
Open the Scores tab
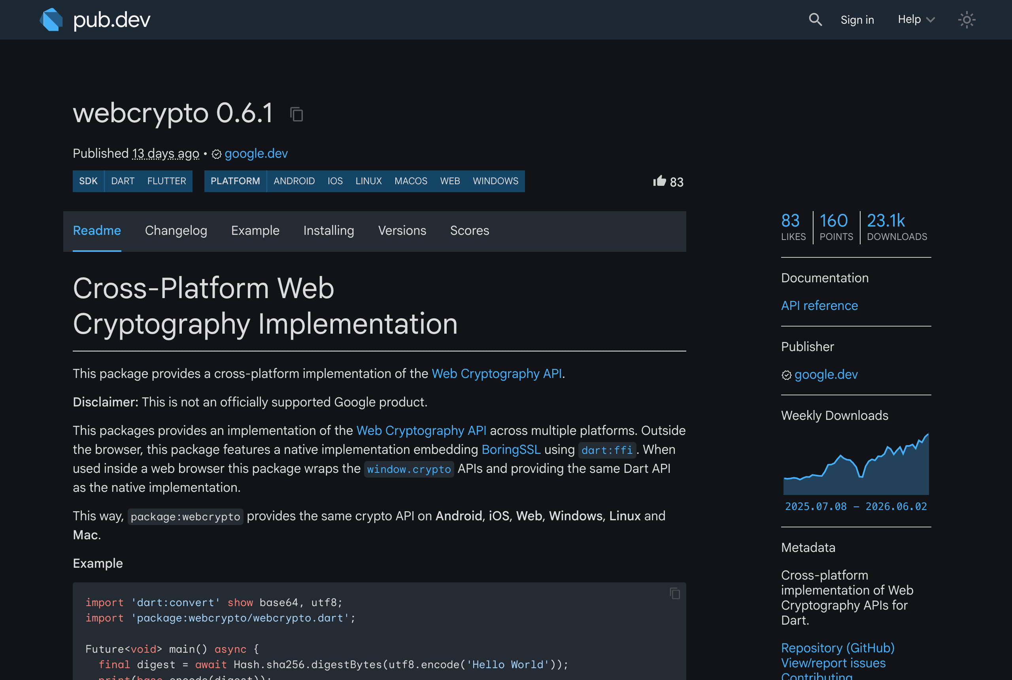[x=470, y=230]
